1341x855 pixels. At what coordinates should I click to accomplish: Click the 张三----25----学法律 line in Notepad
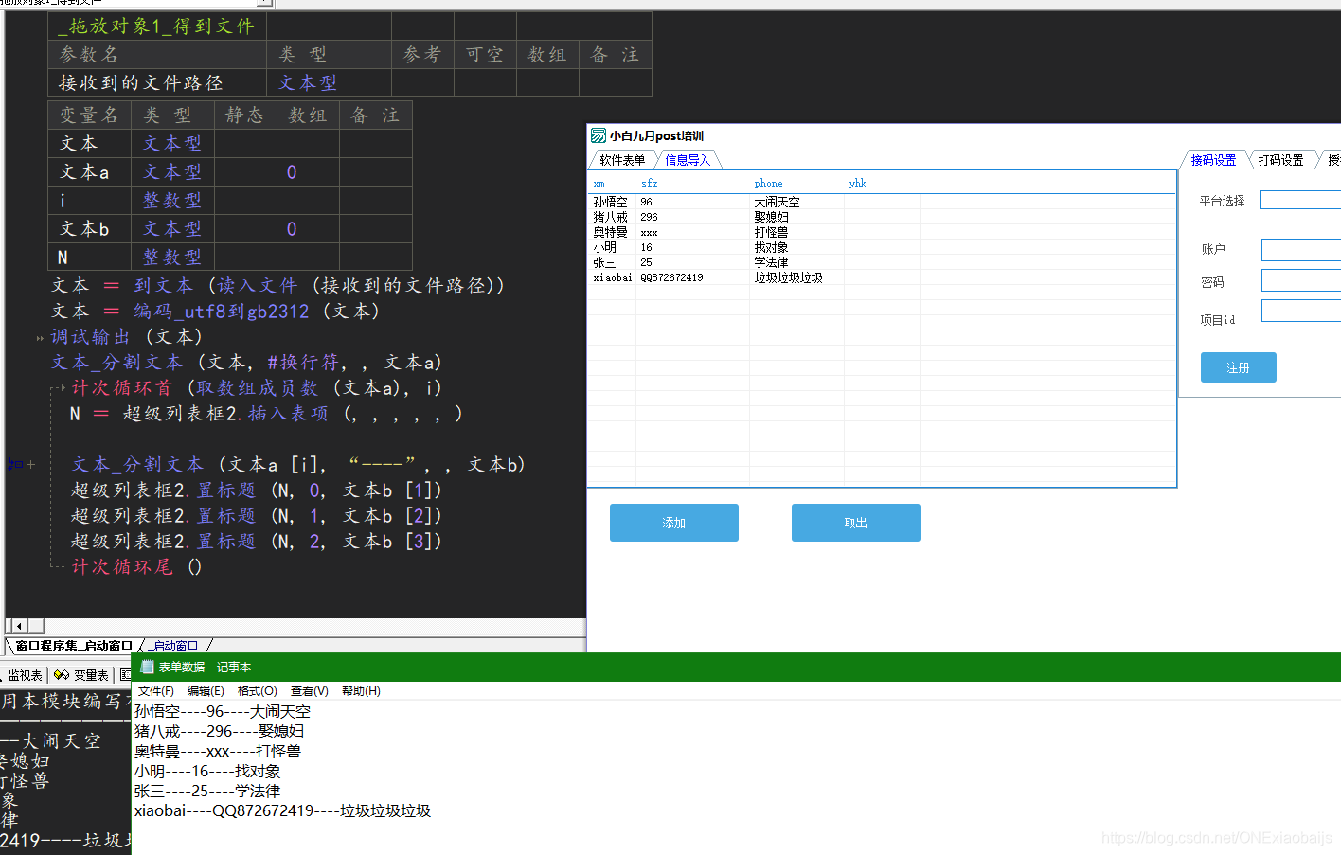tap(207, 791)
